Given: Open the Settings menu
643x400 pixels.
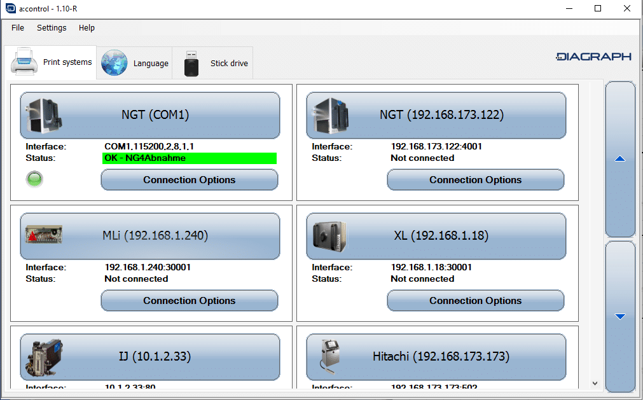Looking at the screenshot, I should coord(52,28).
